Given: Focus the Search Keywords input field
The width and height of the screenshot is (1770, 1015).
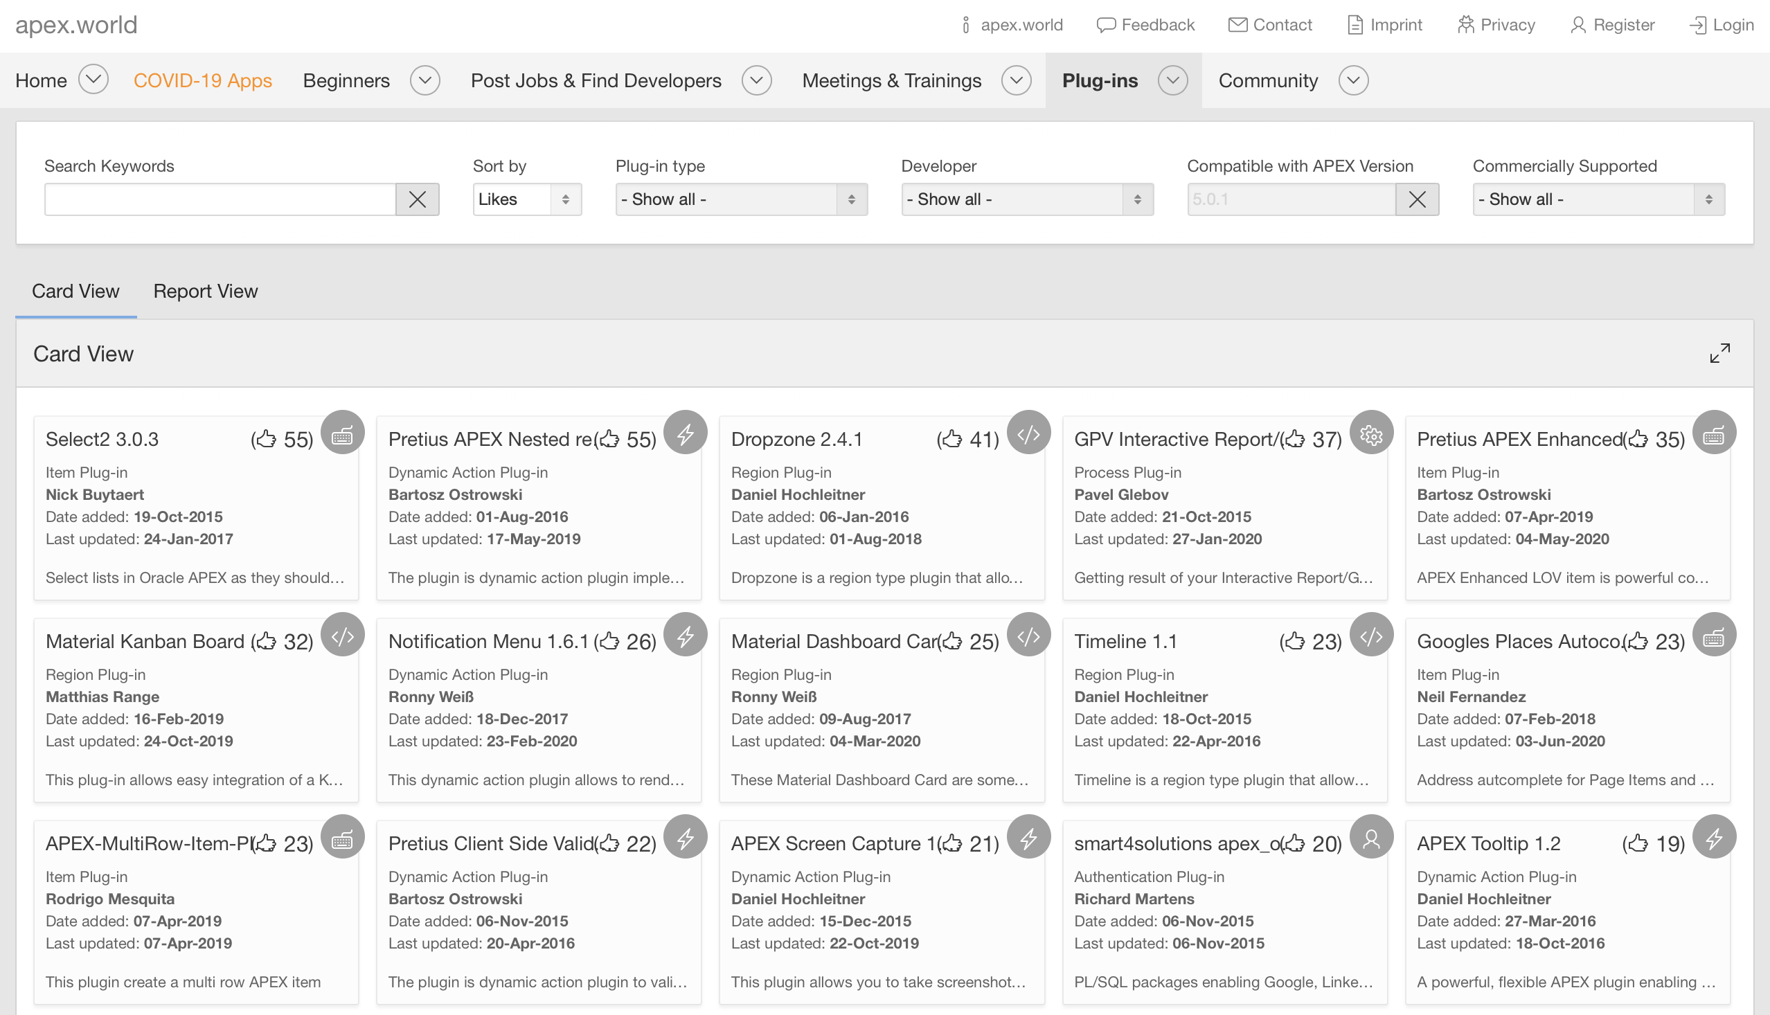Looking at the screenshot, I should click(x=220, y=199).
